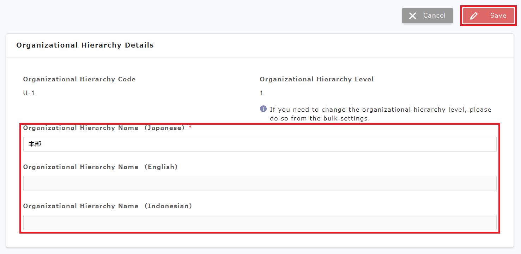Viewport: 521px width, 254px height.
Task: Focus the English hierarchy name input
Action: point(260,184)
